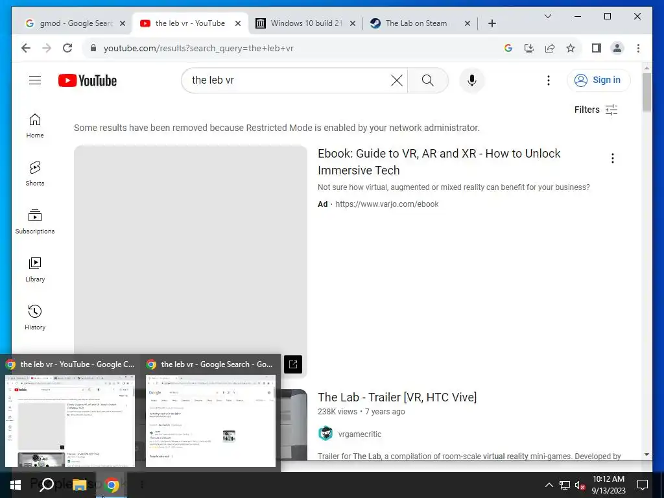Open the network tray icon
The height and width of the screenshot is (498, 664).
[565, 485]
